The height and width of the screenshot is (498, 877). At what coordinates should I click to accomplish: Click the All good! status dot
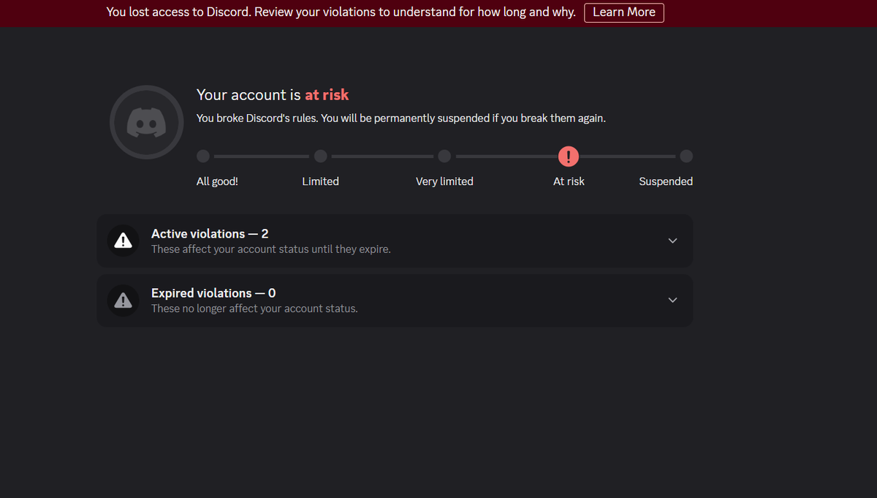[x=203, y=156]
